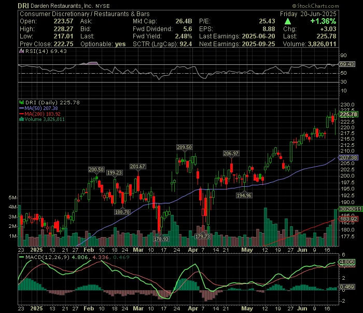The width and height of the screenshot is (363, 313).
Task: Click the NYSE exchange label
Action: (x=103, y=6)
